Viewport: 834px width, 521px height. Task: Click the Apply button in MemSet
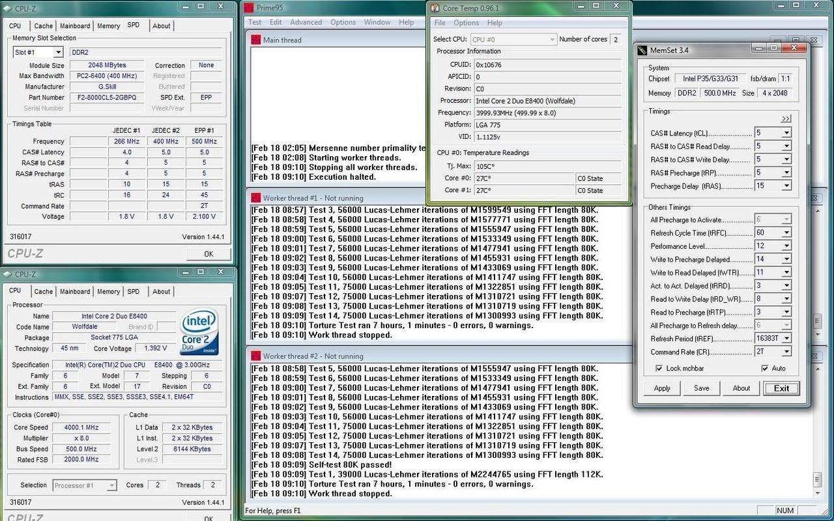[x=662, y=388]
